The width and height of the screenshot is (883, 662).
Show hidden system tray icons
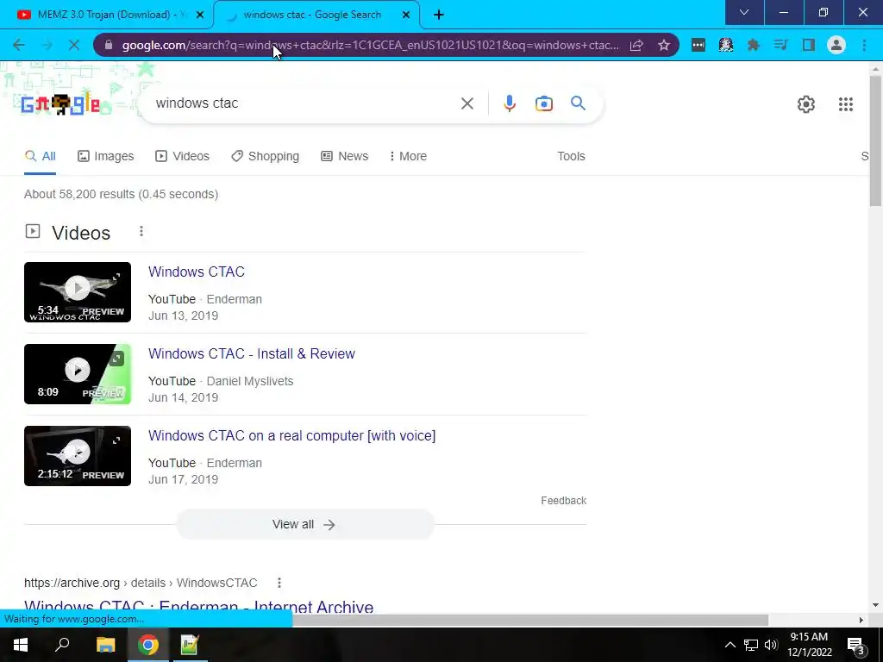click(730, 645)
